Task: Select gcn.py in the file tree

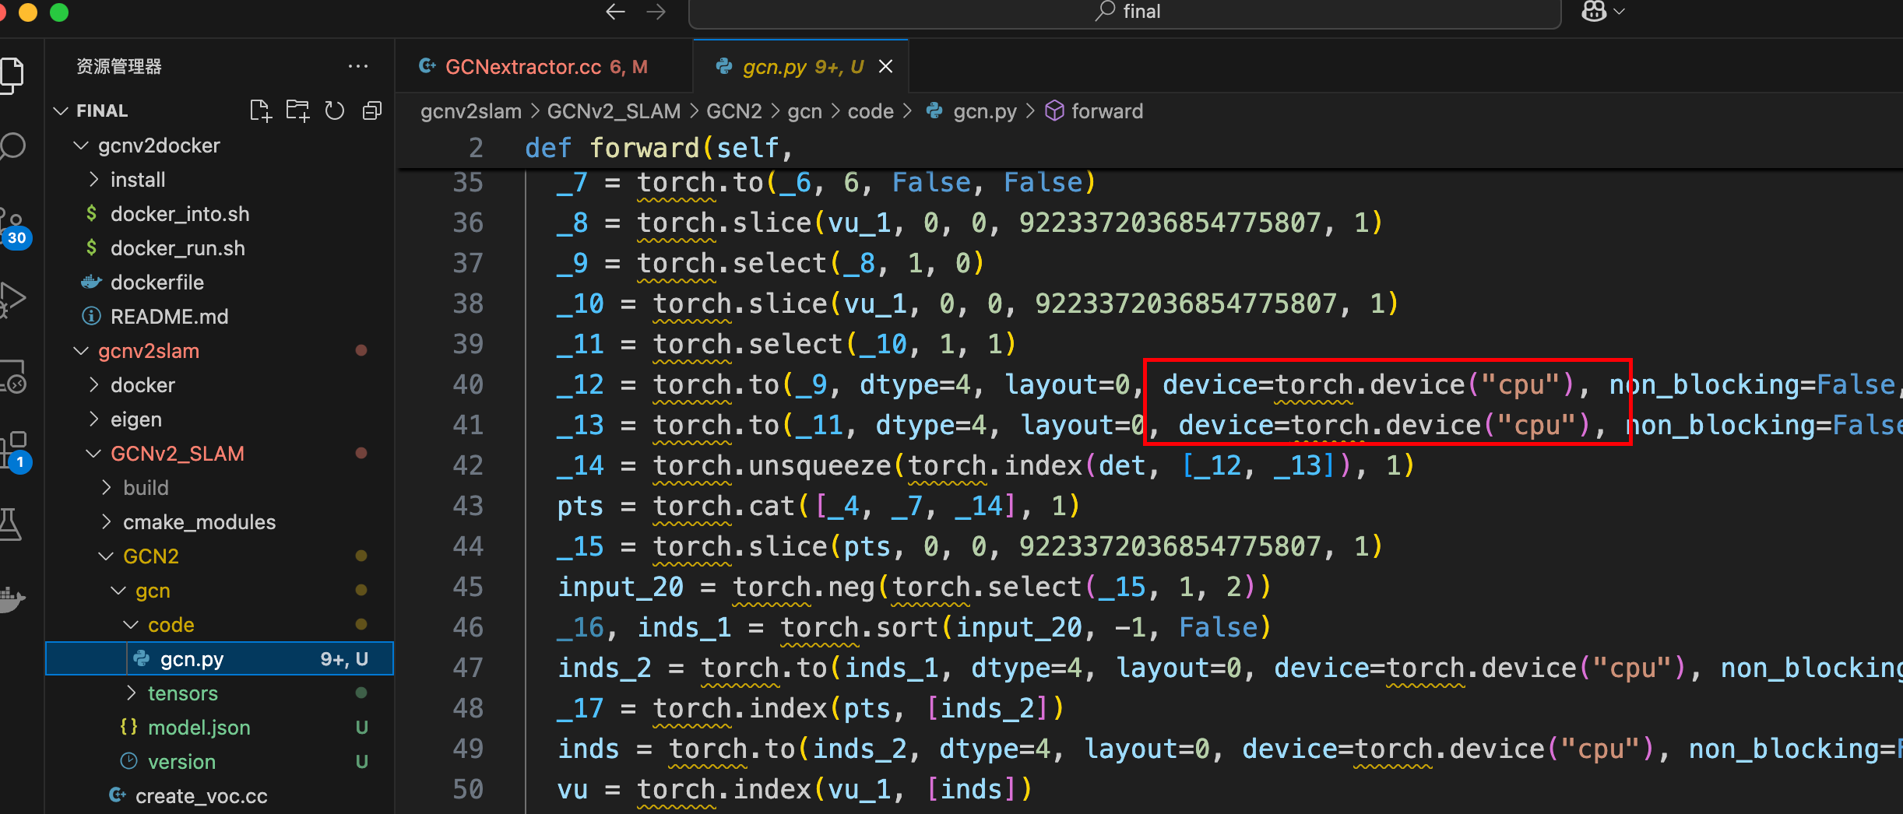Action: pyautogui.click(x=220, y=659)
